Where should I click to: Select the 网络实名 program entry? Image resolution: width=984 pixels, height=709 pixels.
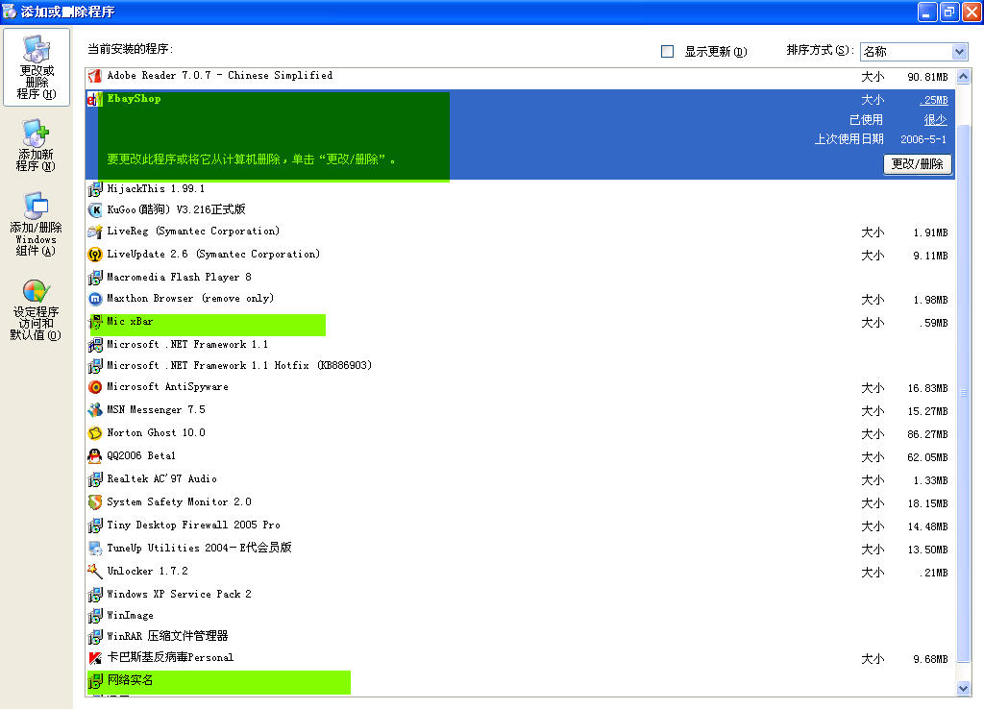pos(521,681)
